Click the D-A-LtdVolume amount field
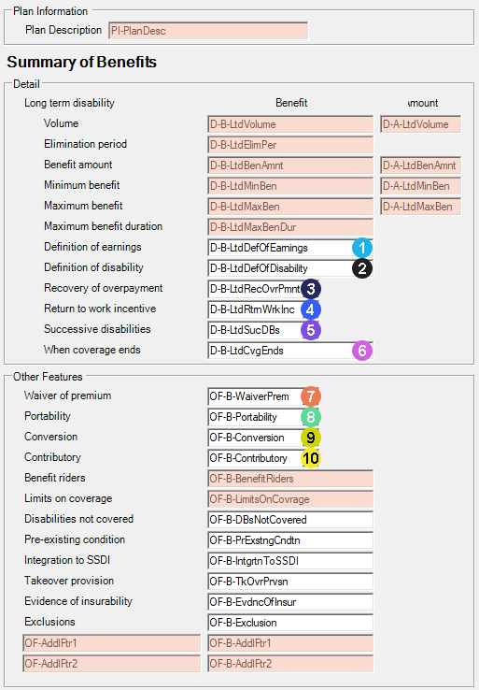 tap(421, 124)
